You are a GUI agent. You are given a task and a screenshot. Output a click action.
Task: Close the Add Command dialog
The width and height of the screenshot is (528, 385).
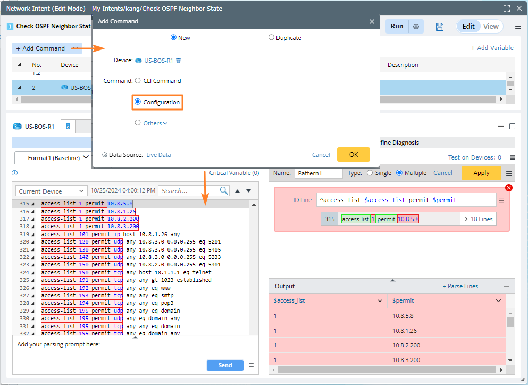pyautogui.click(x=372, y=21)
